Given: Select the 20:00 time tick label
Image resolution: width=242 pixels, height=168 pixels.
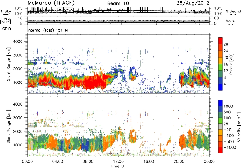Looking at the screenshot, I should tap(179, 162).
